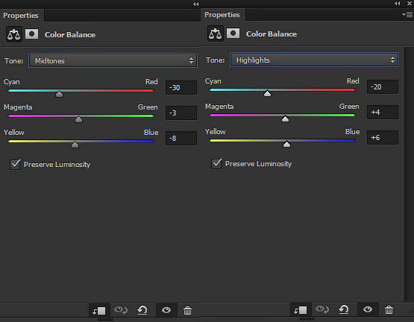Click Magenta-Green value field showing +4
This screenshot has height=322, width=414.
383,112
